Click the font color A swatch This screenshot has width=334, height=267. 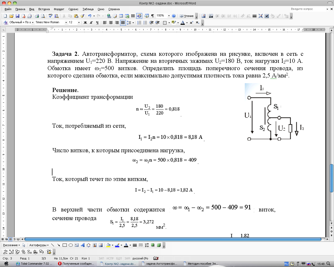tap(183, 23)
